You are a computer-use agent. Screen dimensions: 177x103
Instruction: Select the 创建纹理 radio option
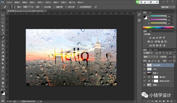[54, 7]
